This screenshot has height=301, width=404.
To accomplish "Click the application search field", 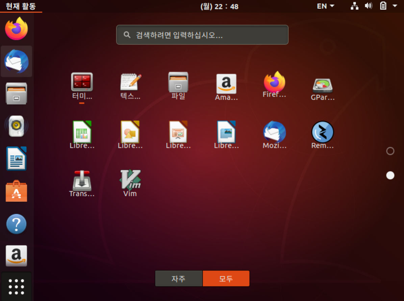I will pos(202,35).
